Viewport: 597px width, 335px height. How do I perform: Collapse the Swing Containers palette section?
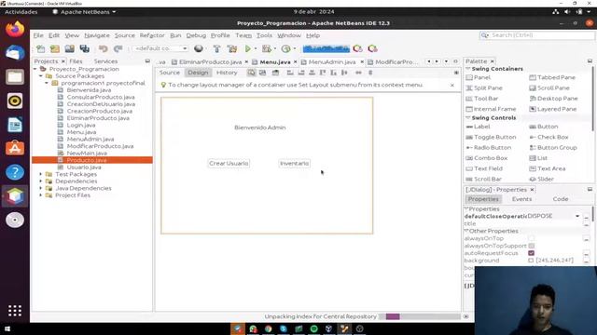click(x=468, y=69)
